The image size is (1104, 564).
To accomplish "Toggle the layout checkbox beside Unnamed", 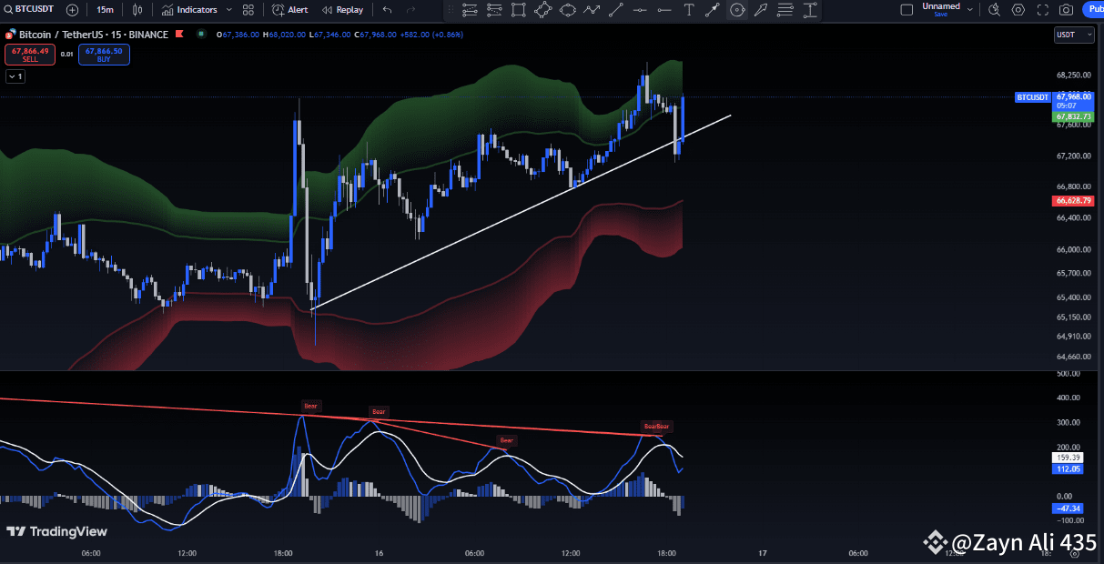I will click(x=906, y=9).
